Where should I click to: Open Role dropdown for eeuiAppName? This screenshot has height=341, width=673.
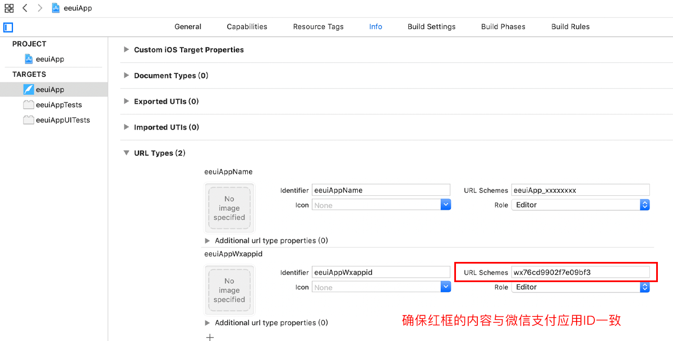(644, 205)
